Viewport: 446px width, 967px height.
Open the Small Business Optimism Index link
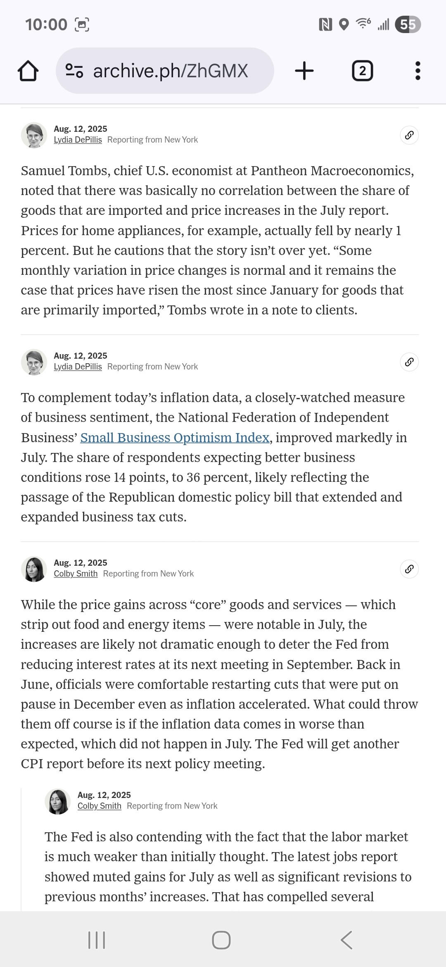[x=175, y=438]
